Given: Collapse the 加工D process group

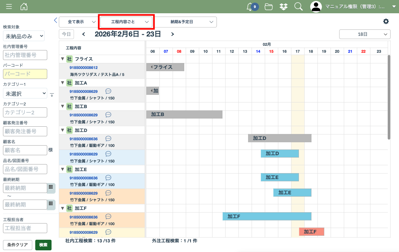Looking at the screenshot, I should pyautogui.click(x=62, y=130).
